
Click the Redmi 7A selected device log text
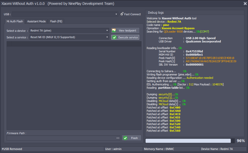(174, 21)
